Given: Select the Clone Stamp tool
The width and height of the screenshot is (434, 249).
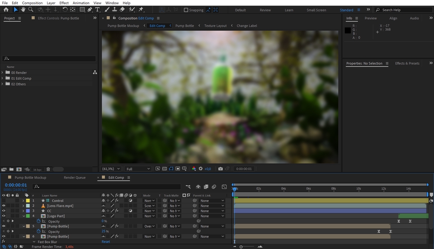Looking at the screenshot, I should pos(114,9).
